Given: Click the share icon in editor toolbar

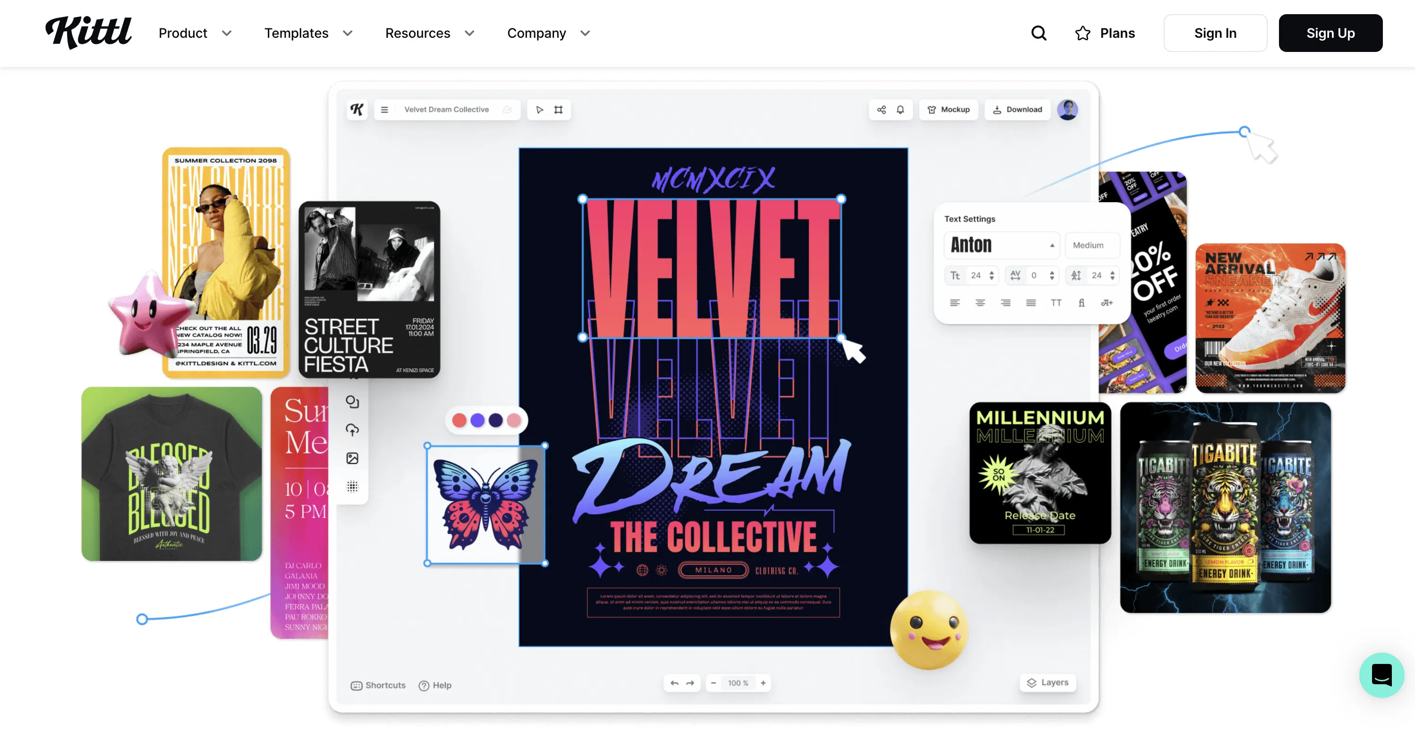Looking at the screenshot, I should pyautogui.click(x=881, y=109).
